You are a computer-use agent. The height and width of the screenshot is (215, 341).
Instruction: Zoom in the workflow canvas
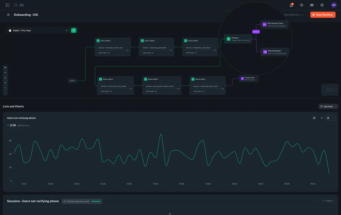(5, 67)
